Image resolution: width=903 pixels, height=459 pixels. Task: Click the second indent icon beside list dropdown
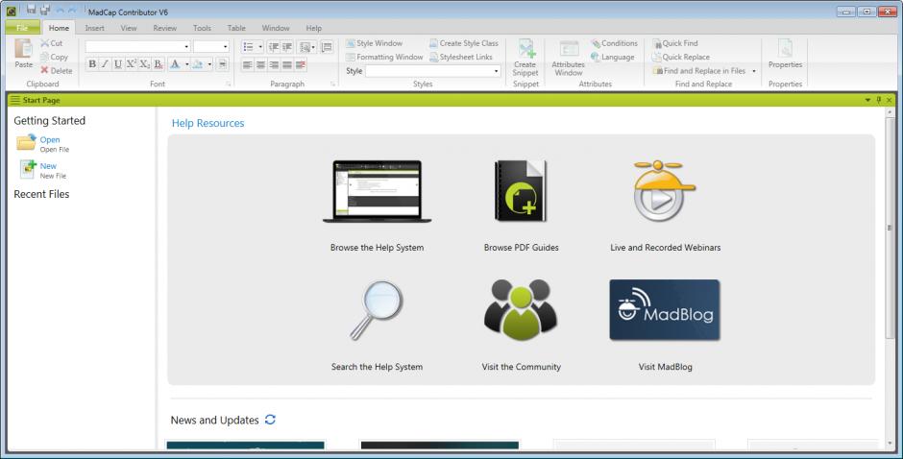[x=287, y=47]
